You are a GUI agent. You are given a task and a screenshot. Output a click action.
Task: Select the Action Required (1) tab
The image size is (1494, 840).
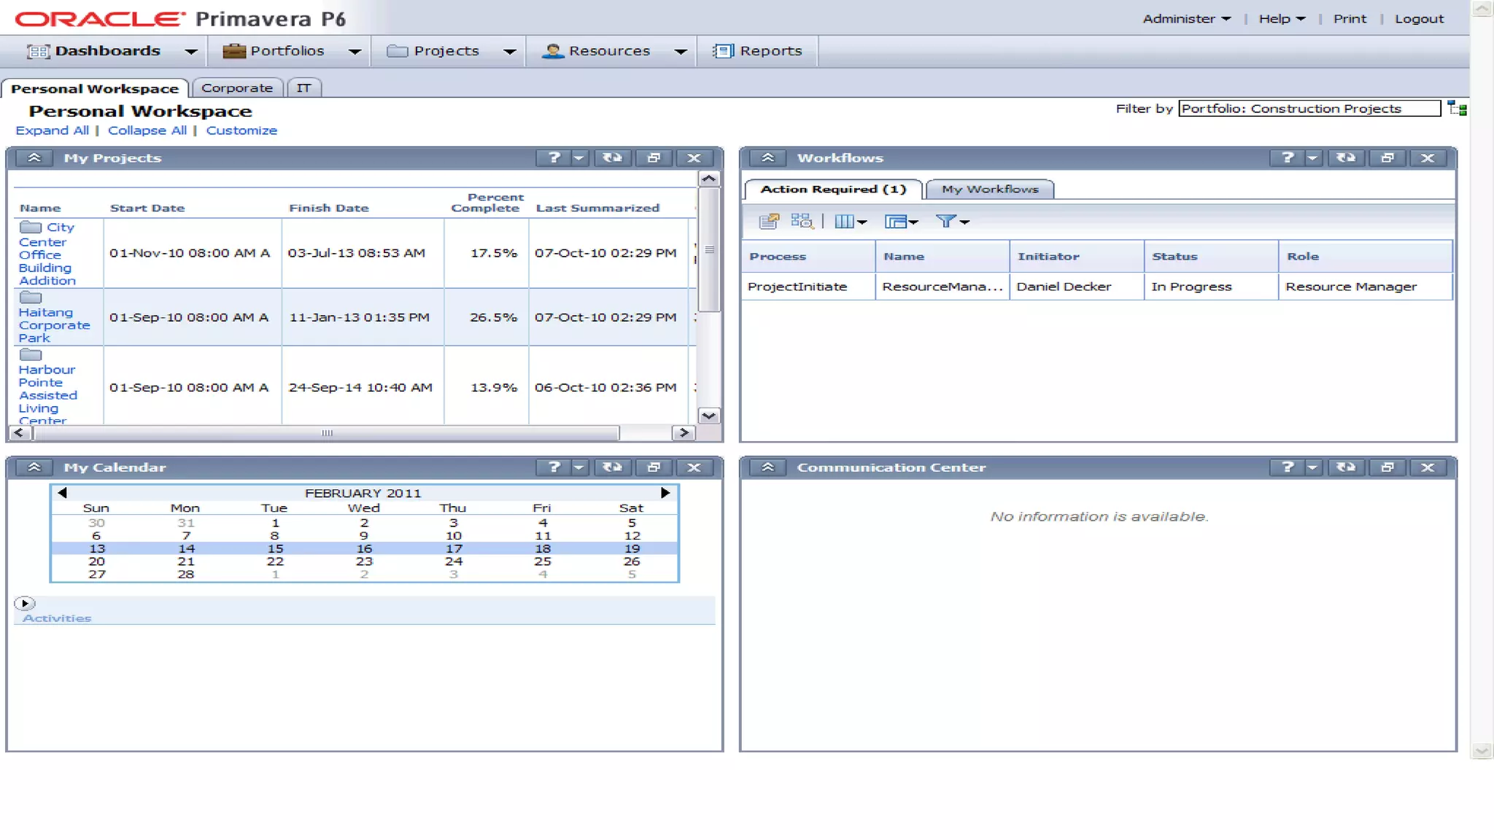coord(833,189)
